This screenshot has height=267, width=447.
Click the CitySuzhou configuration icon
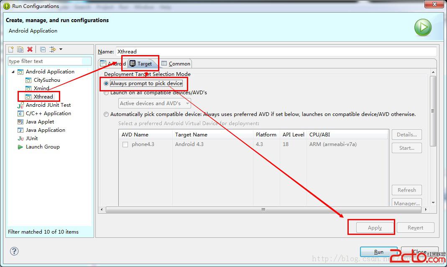(28, 80)
